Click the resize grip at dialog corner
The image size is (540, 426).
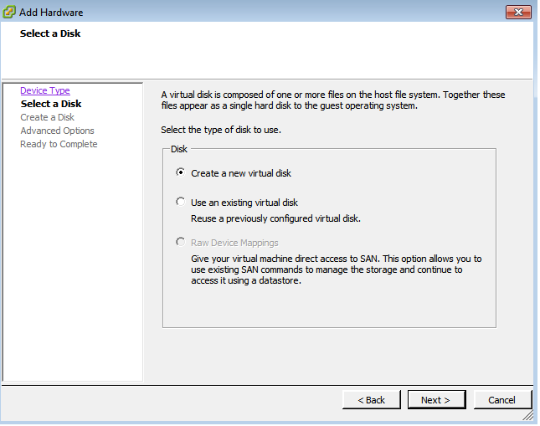tap(528, 415)
